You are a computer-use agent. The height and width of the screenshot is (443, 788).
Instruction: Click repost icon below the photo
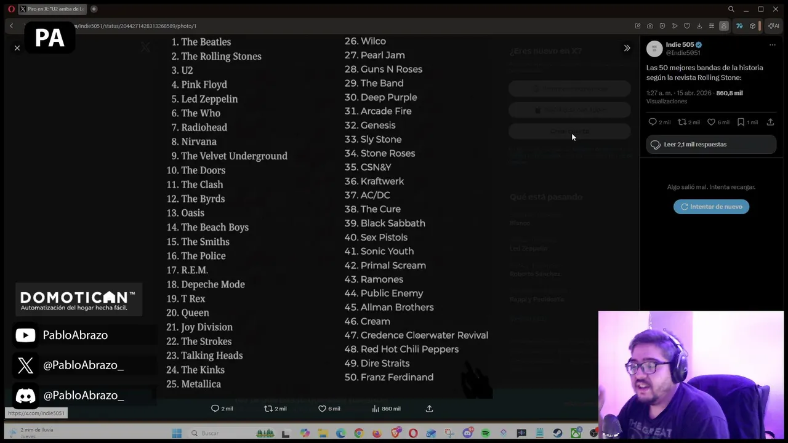[268, 409]
